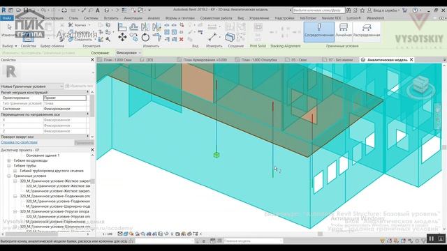Click the search keyword input field
447x251 pixels.
click(318, 10)
